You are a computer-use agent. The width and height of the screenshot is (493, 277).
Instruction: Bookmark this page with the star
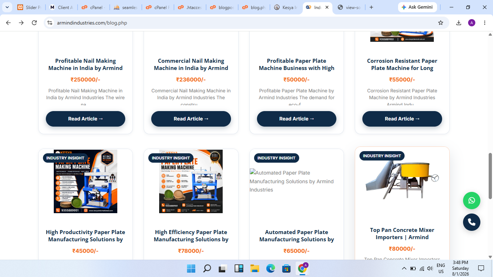tap(441, 23)
